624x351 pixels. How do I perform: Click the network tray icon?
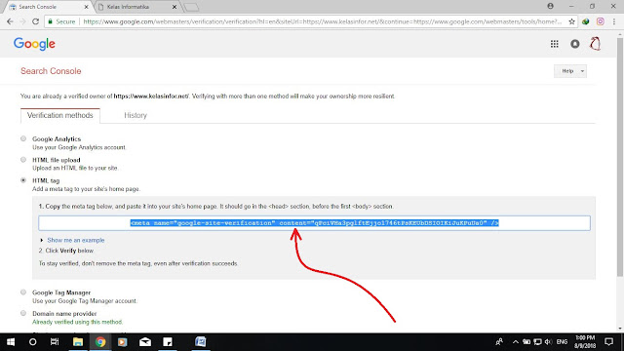coord(537,342)
